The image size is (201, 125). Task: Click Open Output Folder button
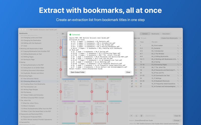coord(78,72)
